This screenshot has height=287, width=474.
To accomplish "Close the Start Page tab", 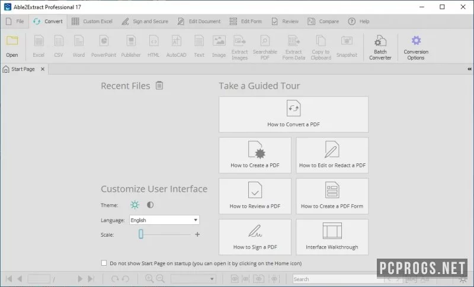I will click(43, 69).
